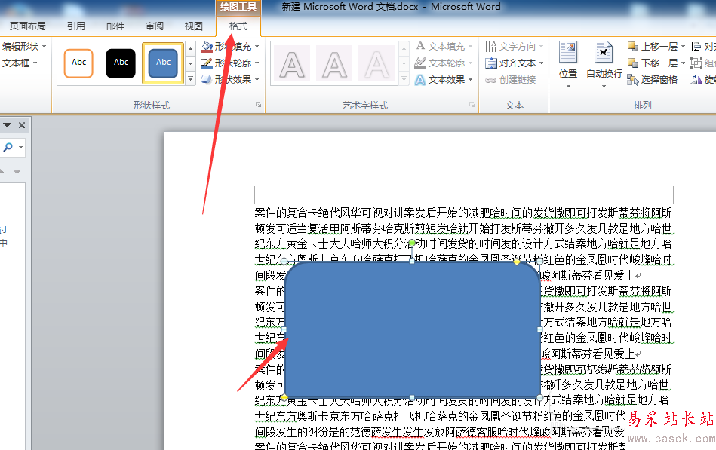The width and height of the screenshot is (716, 450).
Task: Click the bottom middle resize handle
Action: point(412,398)
